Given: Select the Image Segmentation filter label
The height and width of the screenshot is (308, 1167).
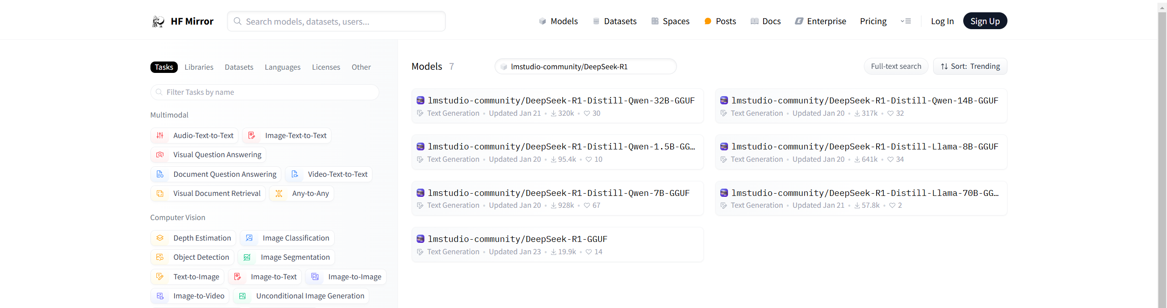Looking at the screenshot, I should pos(295,257).
